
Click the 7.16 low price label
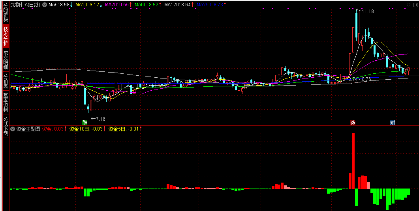[x=100, y=119]
